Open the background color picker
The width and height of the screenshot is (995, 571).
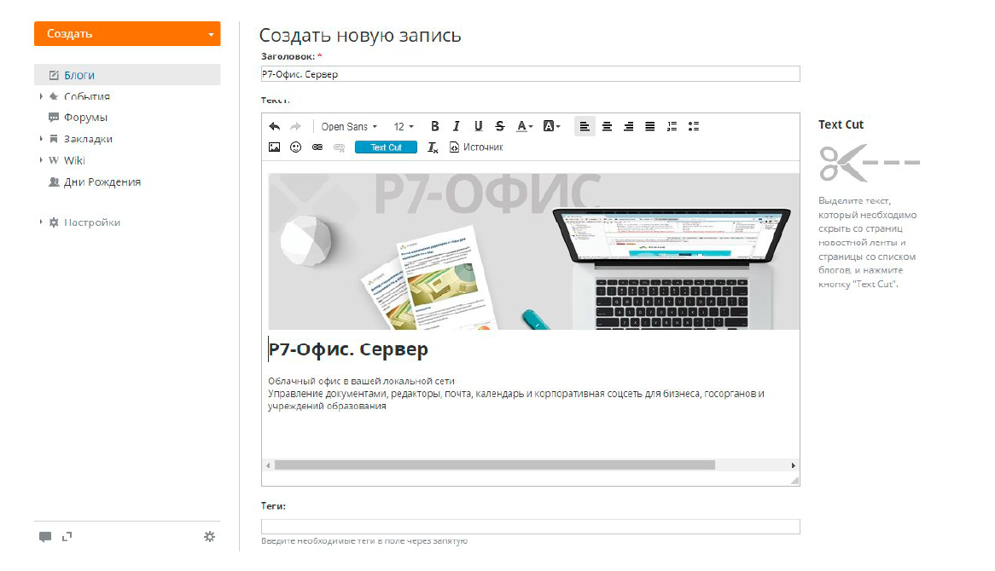[551, 126]
